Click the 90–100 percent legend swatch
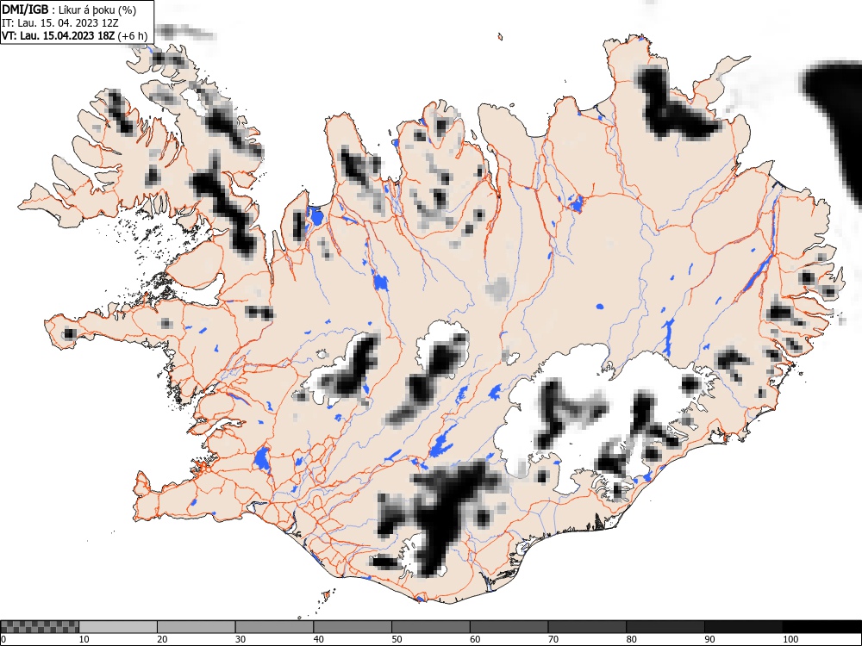Image resolution: width=862 pixels, height=646 pixels. (743, 627)
